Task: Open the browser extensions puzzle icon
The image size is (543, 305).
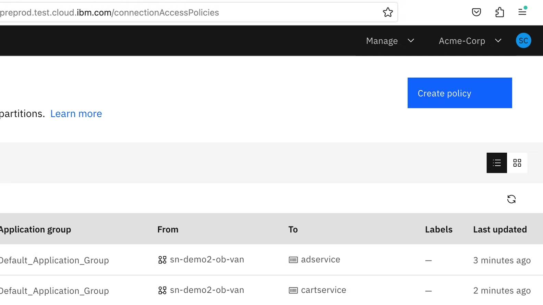Action: click(x=499, y=12)
